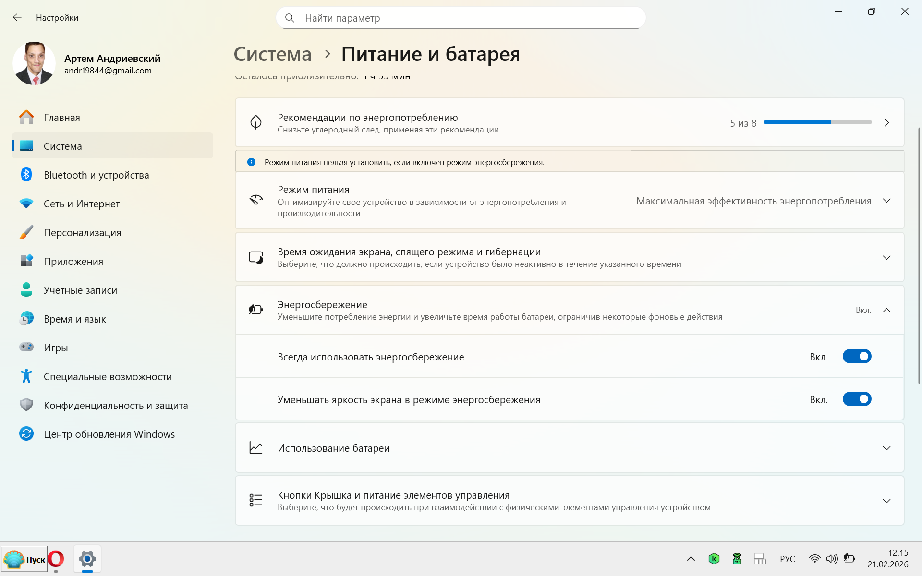Viewport: 922px width, 576px height.
Task: Click the Система breadcrumb link
Action: tap(272, 54)
